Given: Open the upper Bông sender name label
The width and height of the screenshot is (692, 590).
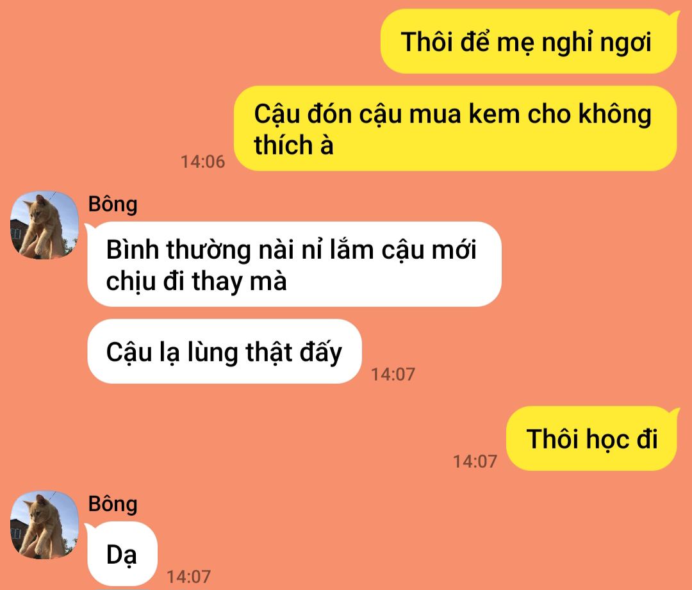Looking at the screenshot, I should click(113, 204).
